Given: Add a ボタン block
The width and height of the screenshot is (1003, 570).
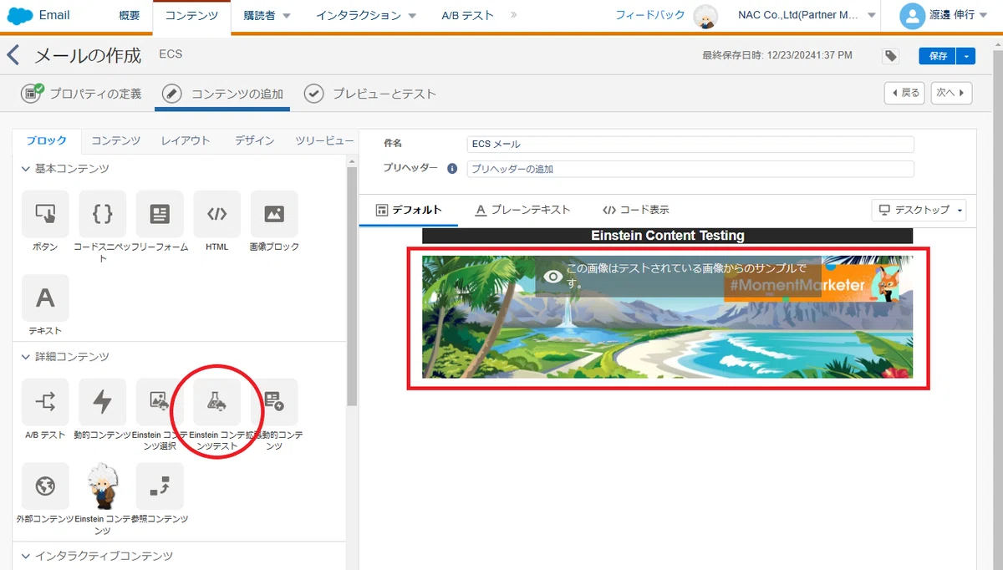Looking at the screenshot, I should point(45,214).
